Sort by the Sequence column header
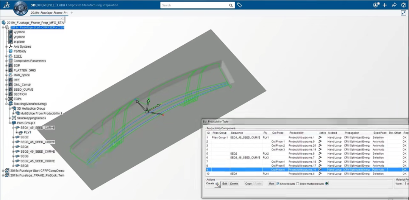 [237, 133]
